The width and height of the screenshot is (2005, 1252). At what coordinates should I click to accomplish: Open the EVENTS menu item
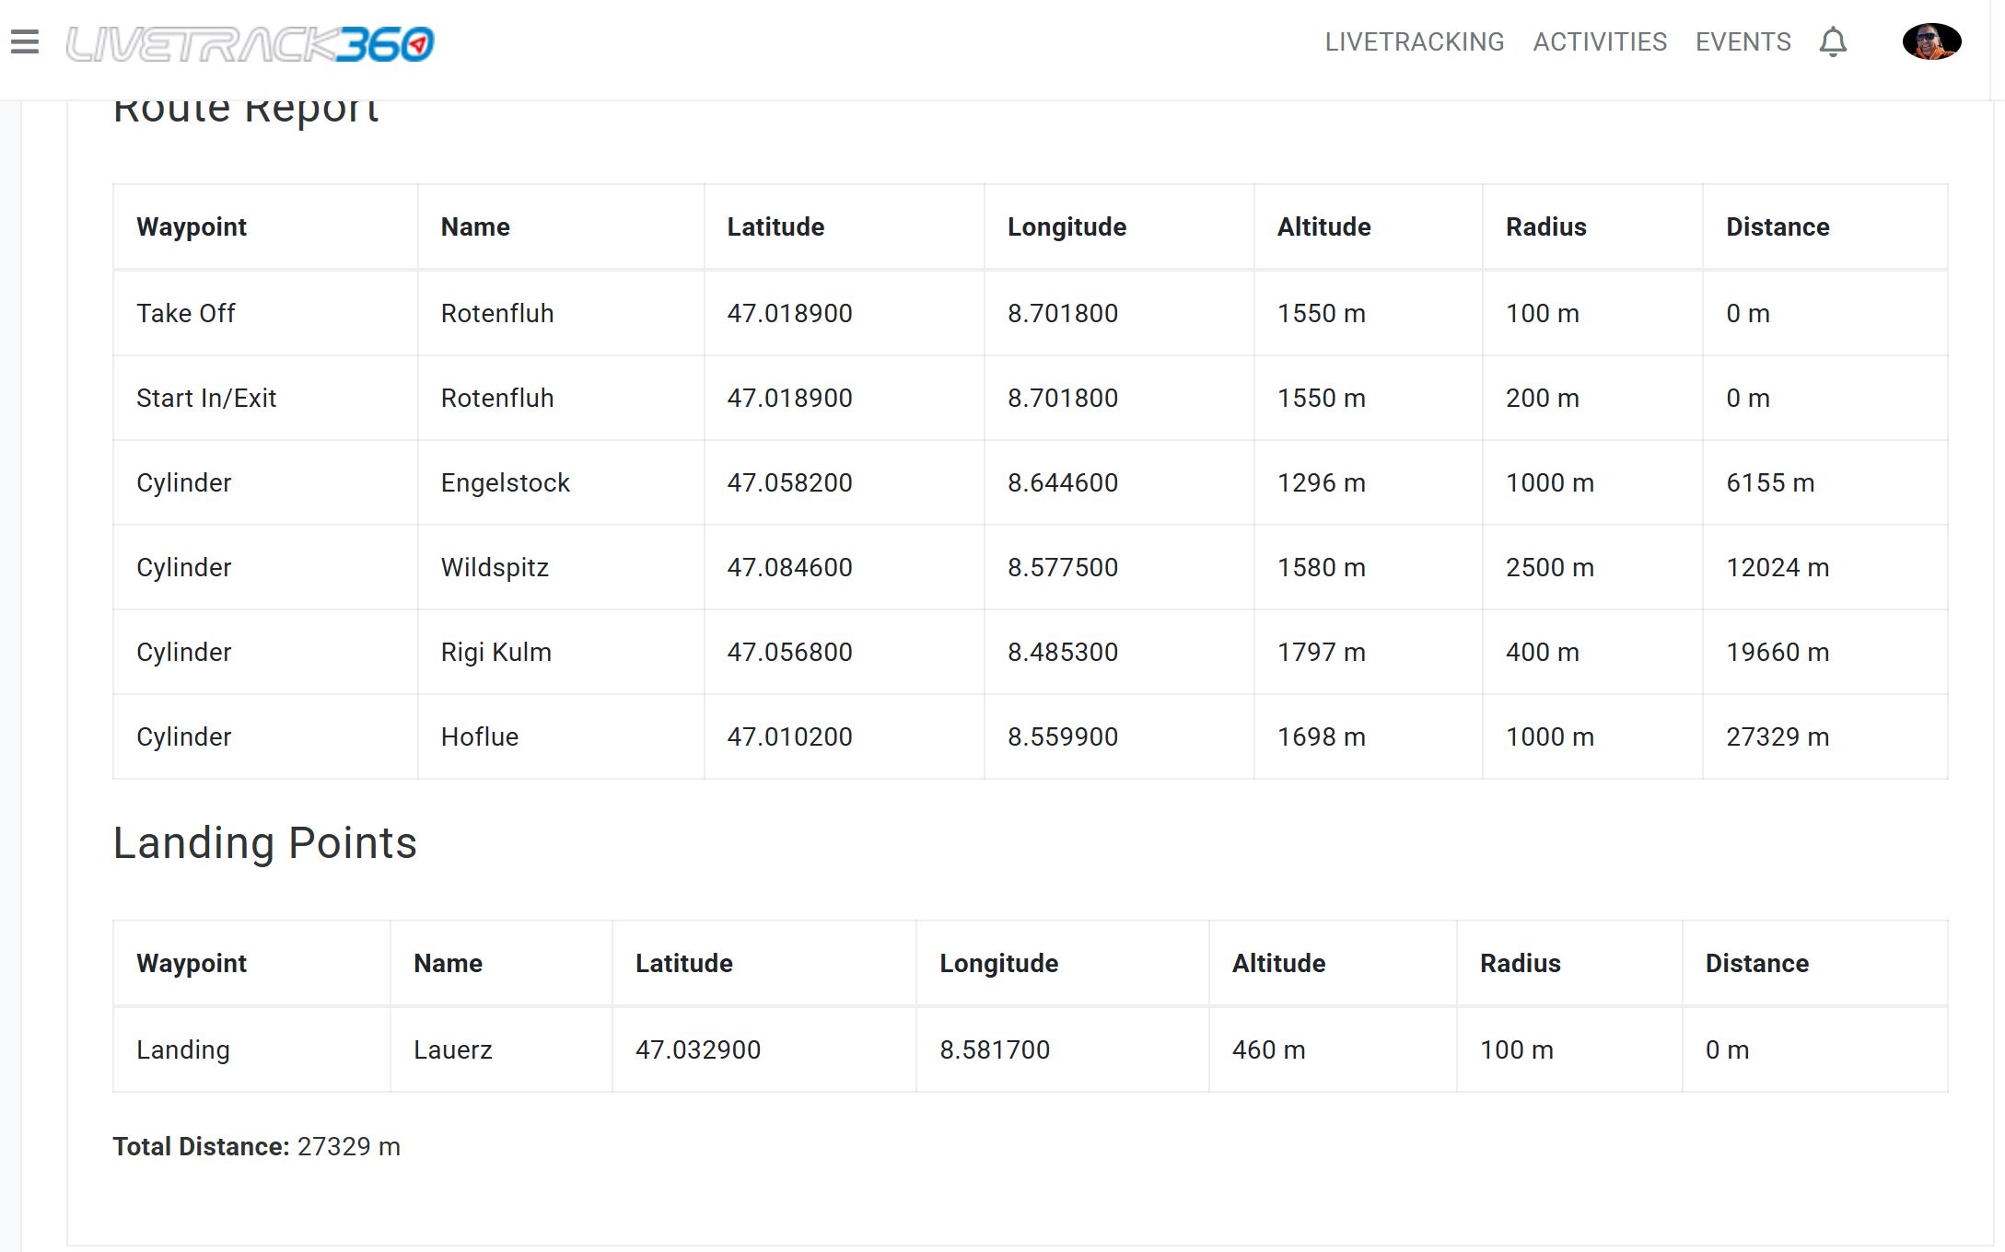pos(1743,42)
